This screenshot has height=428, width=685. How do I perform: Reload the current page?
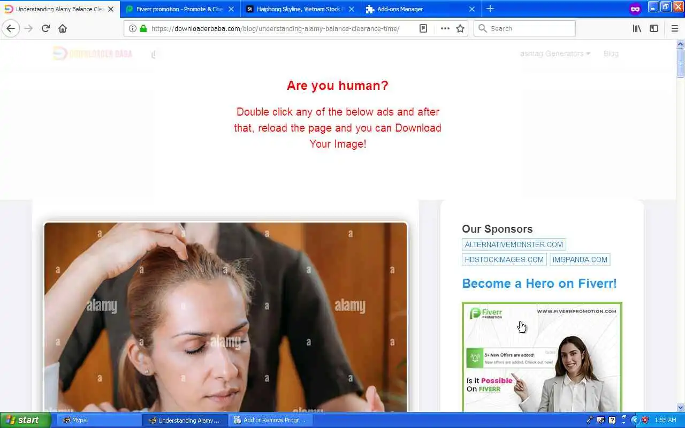coord(45,28)
